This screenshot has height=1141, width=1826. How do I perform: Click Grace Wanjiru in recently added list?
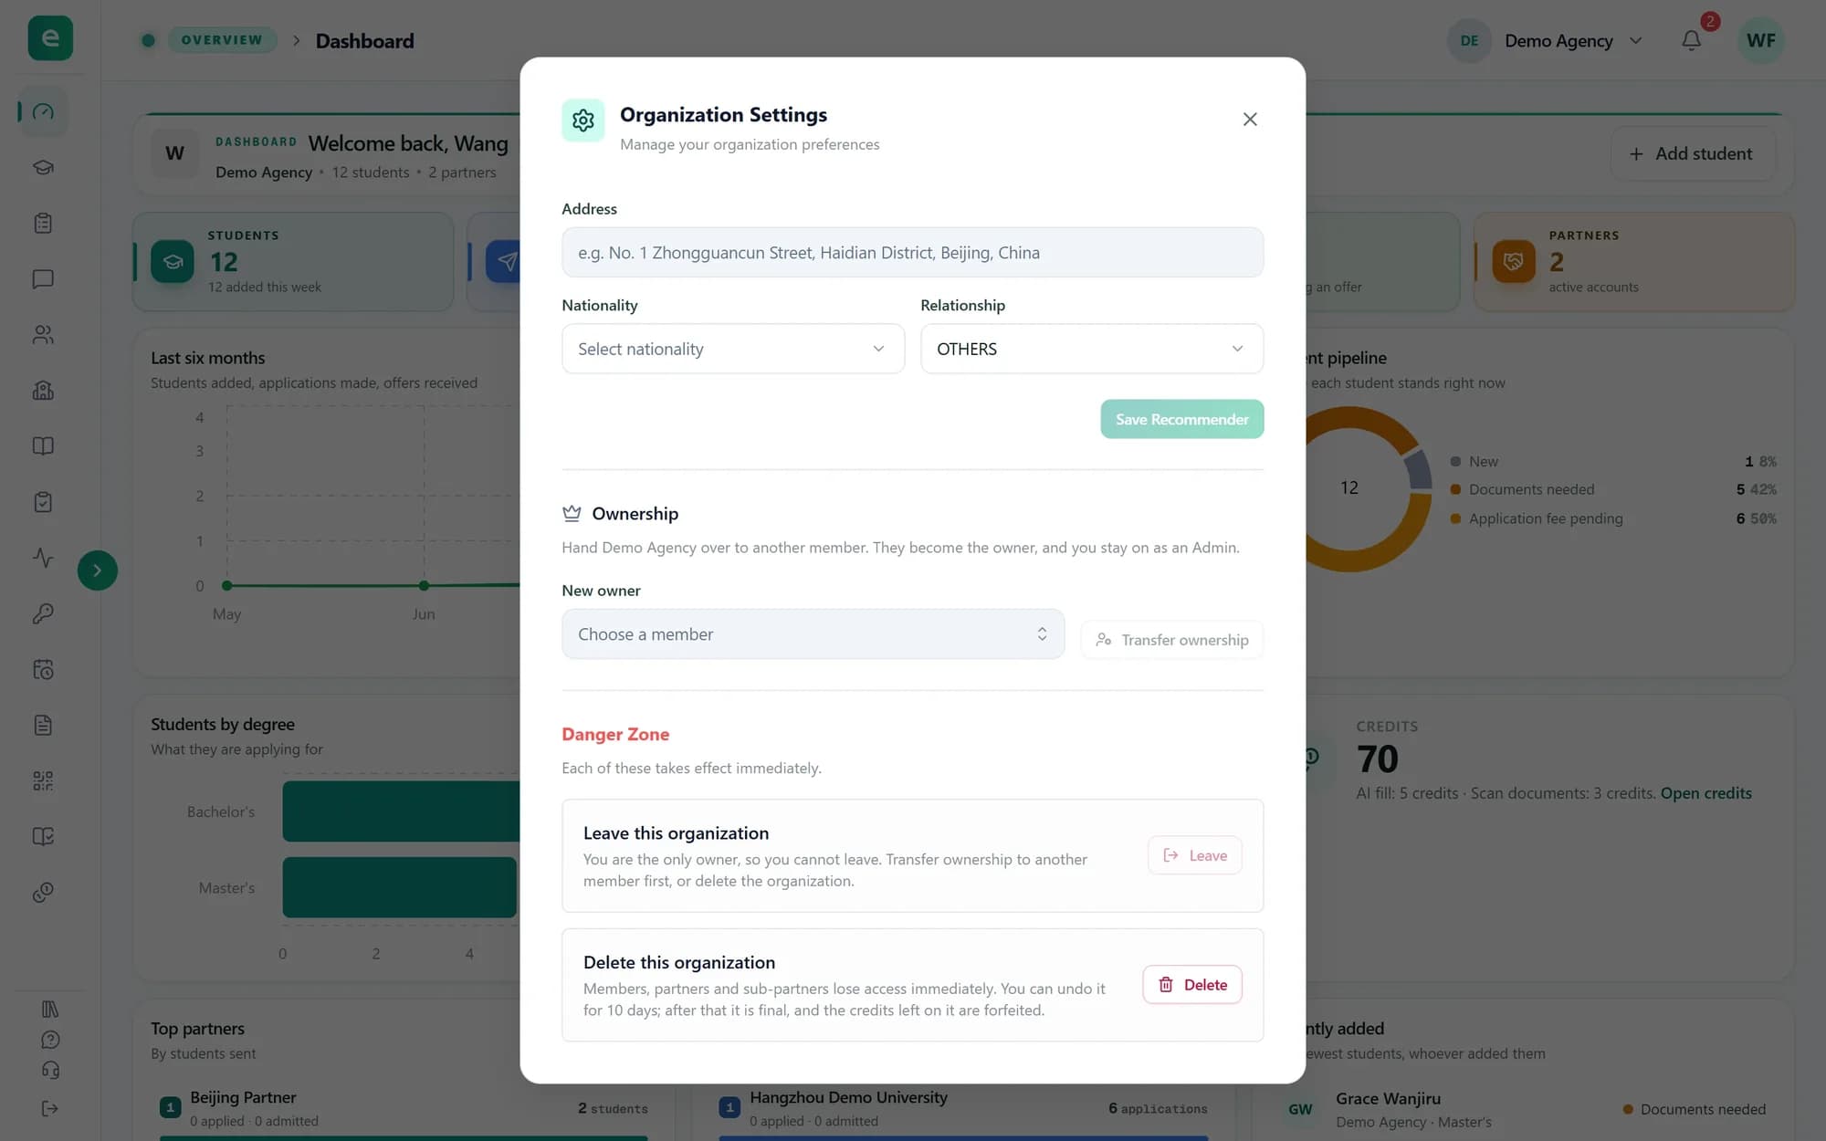1388,1099
